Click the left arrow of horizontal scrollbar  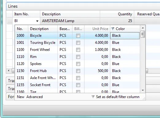pyautogui.click(x=9, y=70)
